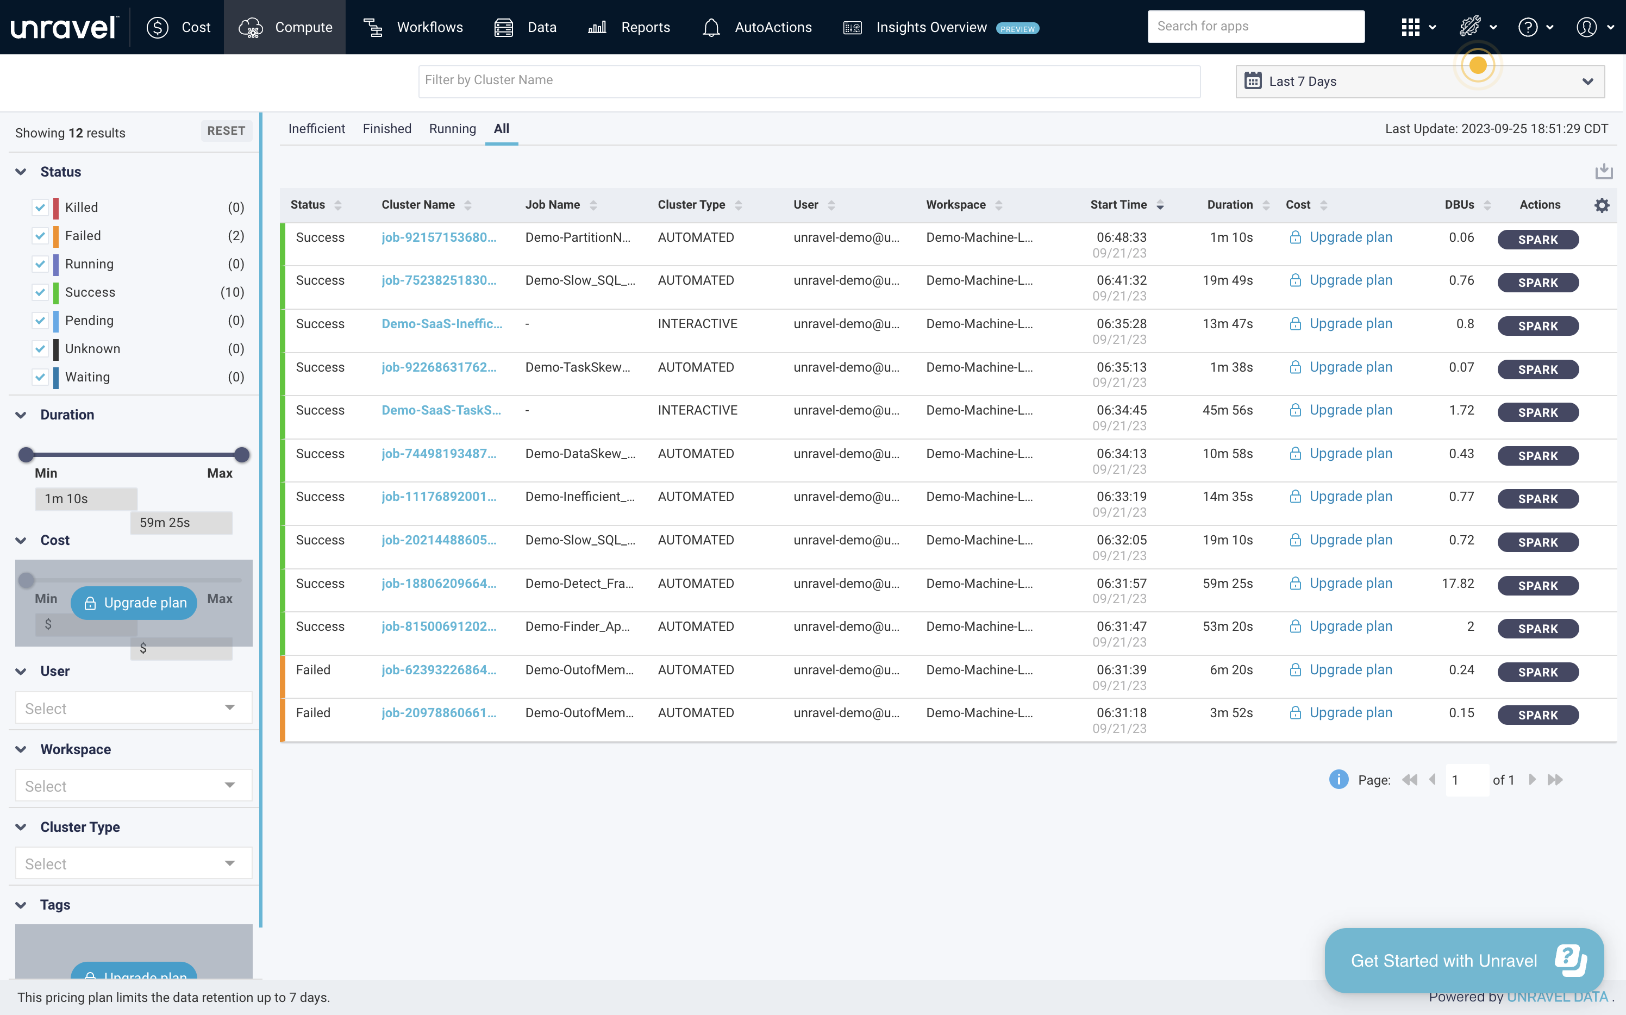Switch to the Inefficient tab

click(316, 129)
